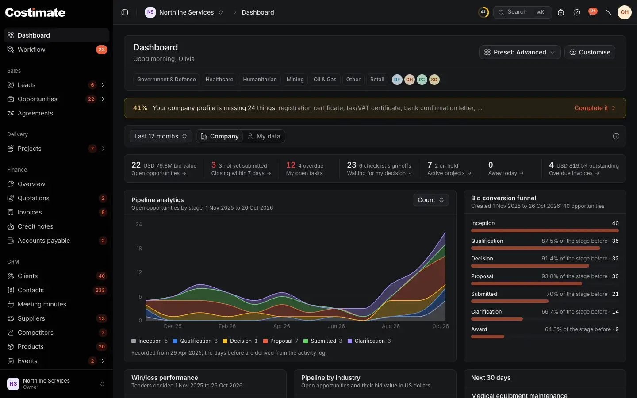Screen dimensions: 637x398
Task: Switch to the My data tab
Action: pos(264,136)
